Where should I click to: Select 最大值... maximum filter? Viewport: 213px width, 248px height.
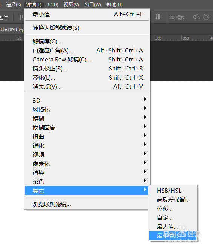click(x=173, y=227)
